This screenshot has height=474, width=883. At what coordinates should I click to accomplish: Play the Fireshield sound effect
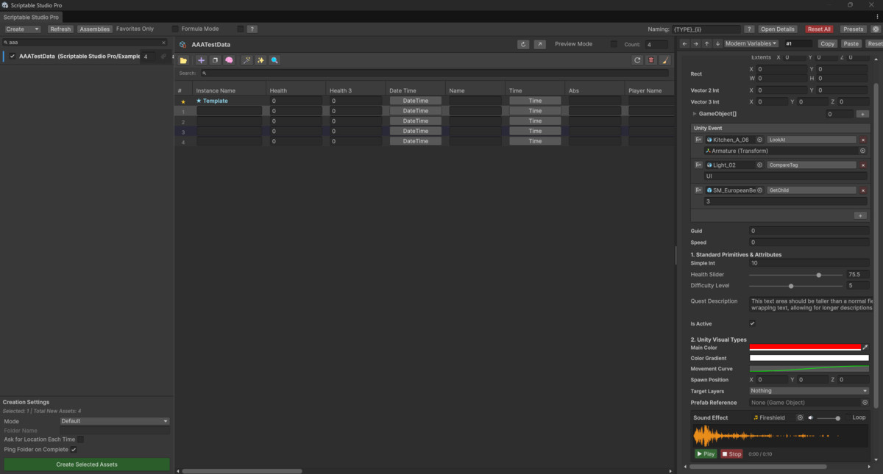(x=704, y=453)
